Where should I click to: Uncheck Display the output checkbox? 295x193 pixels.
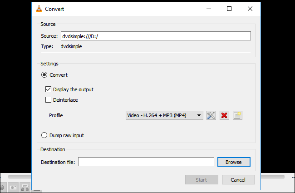[x=48, y=89]
